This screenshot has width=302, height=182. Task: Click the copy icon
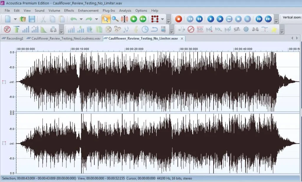(x=52, y=19)
